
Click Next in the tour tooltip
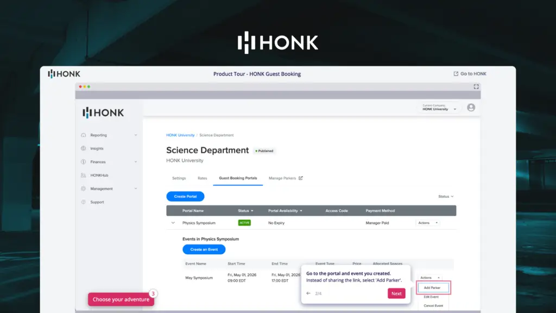click(x=396, y=293)
